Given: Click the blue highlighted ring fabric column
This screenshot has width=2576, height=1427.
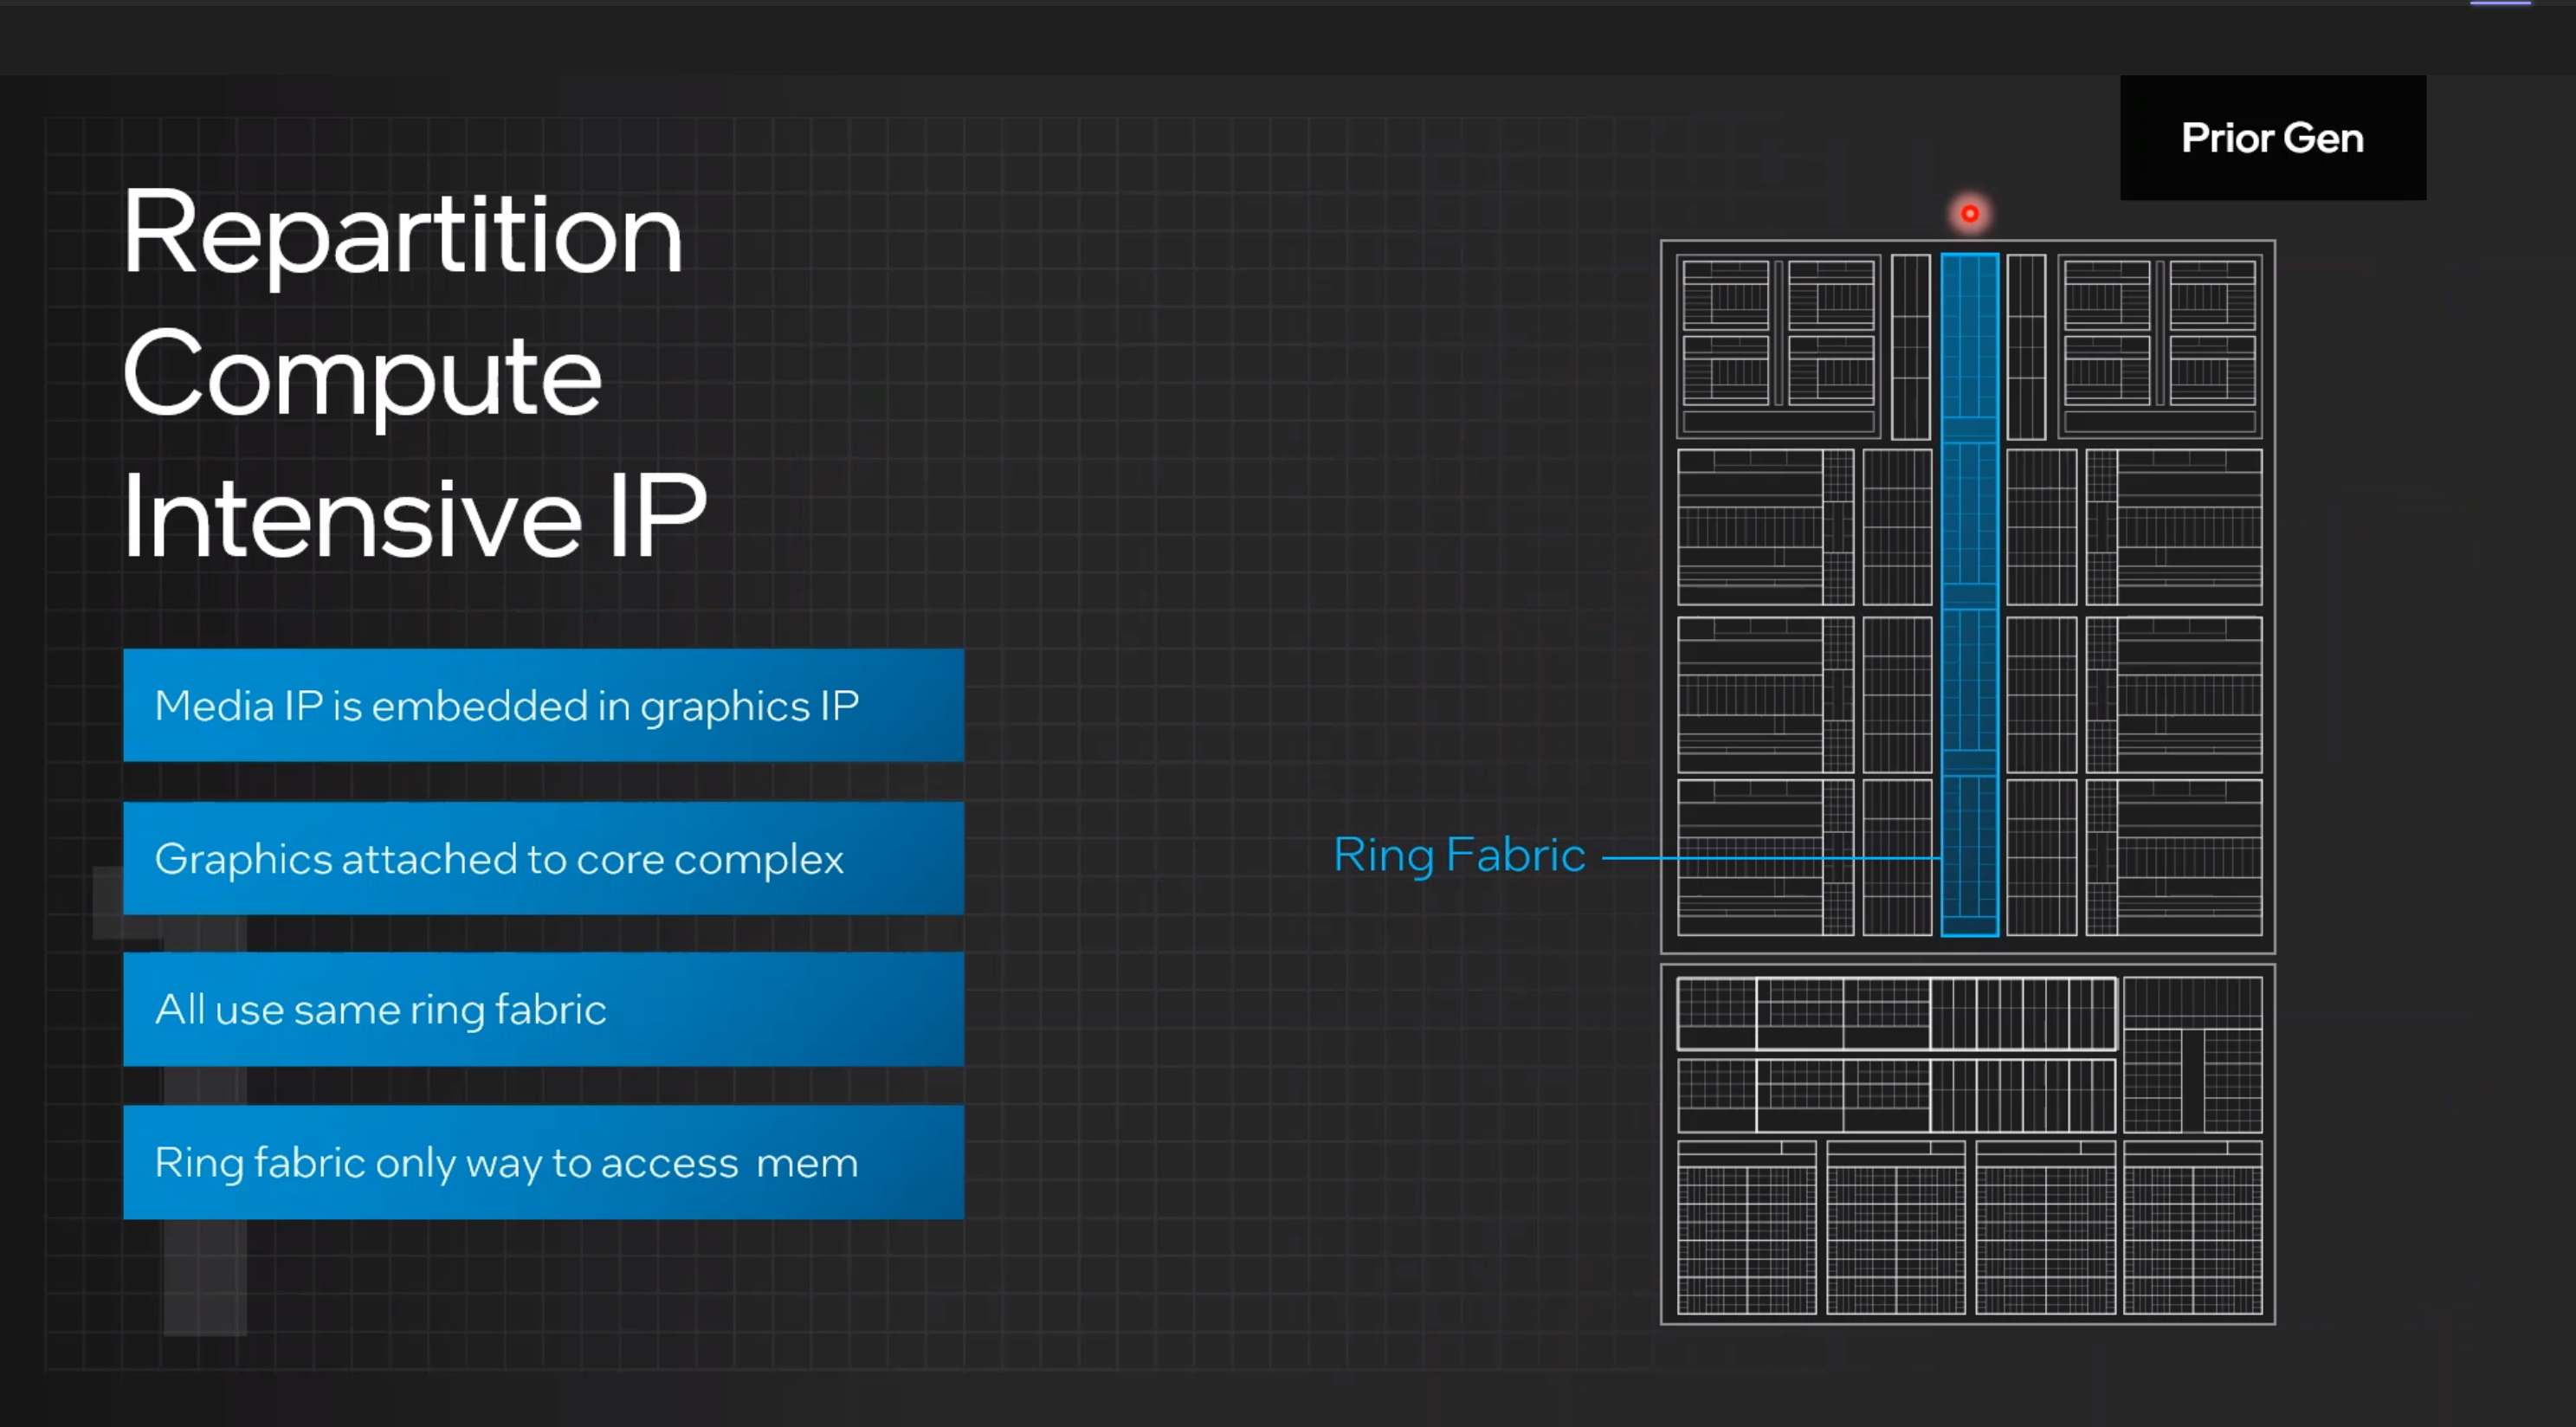Looking at the screenshot, I should click(x=1969, y=595).
